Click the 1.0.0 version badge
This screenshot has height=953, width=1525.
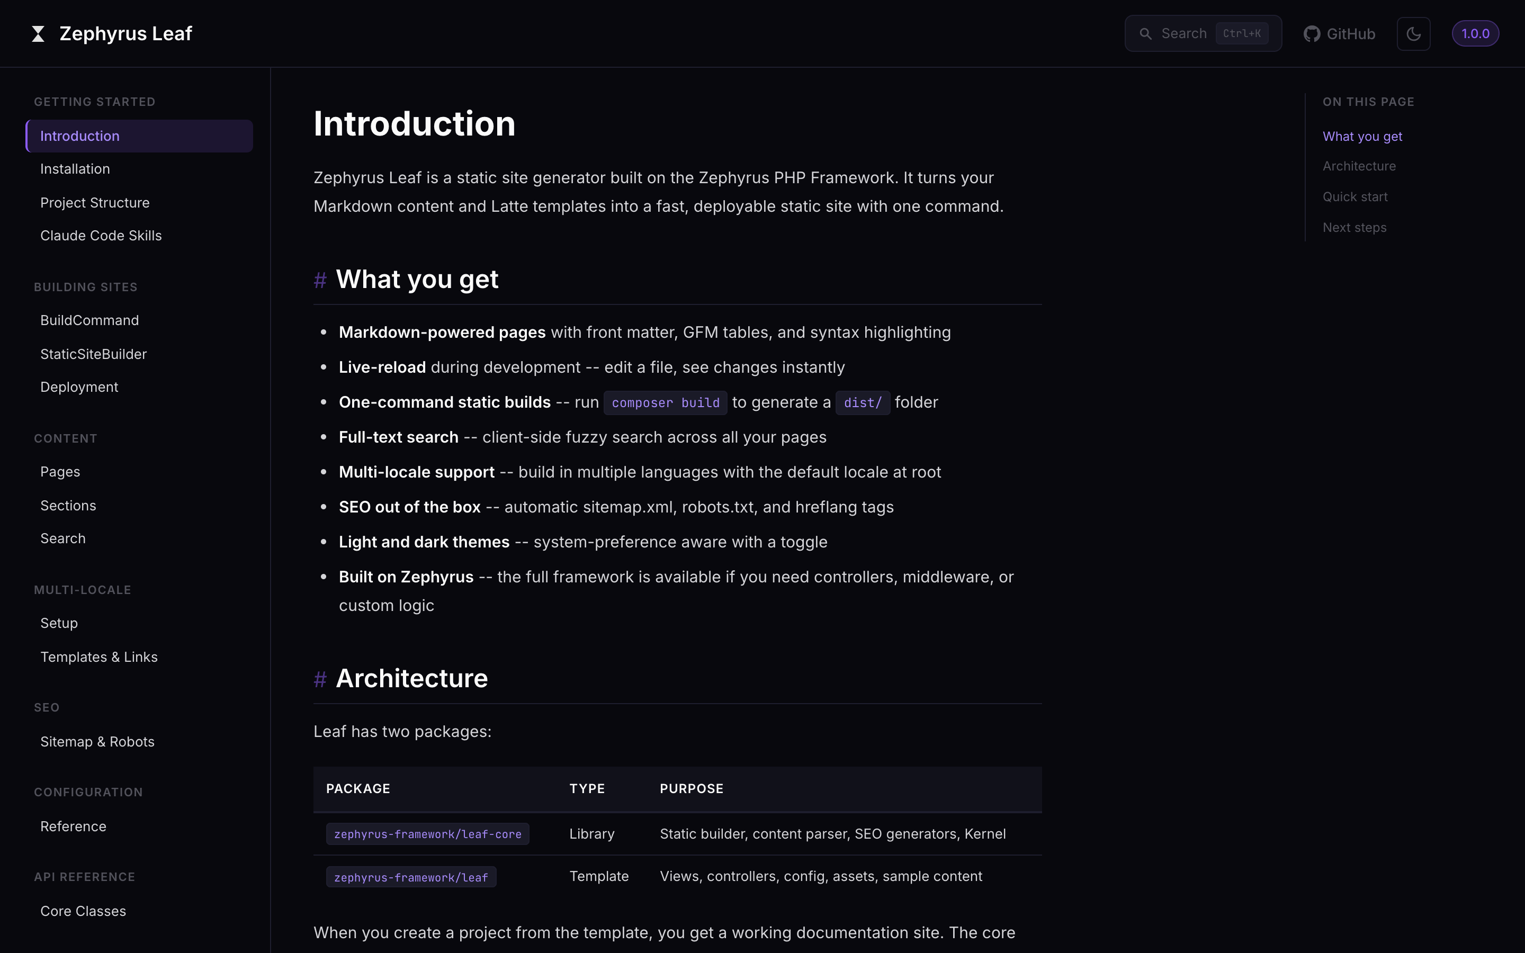1476,33
